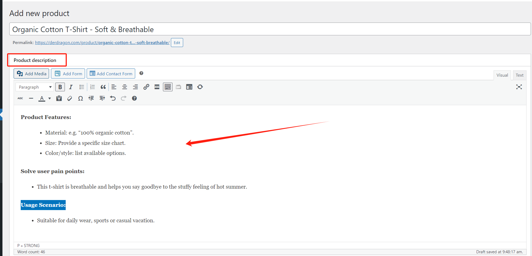Switch to the Visual editor tab
The height and width of the screenshot is (256, 532).
[x=502, y=75]
